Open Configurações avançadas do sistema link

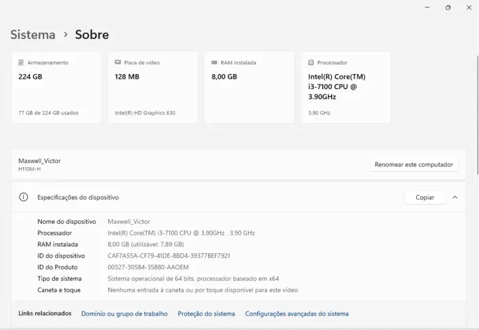click(297, 314)
